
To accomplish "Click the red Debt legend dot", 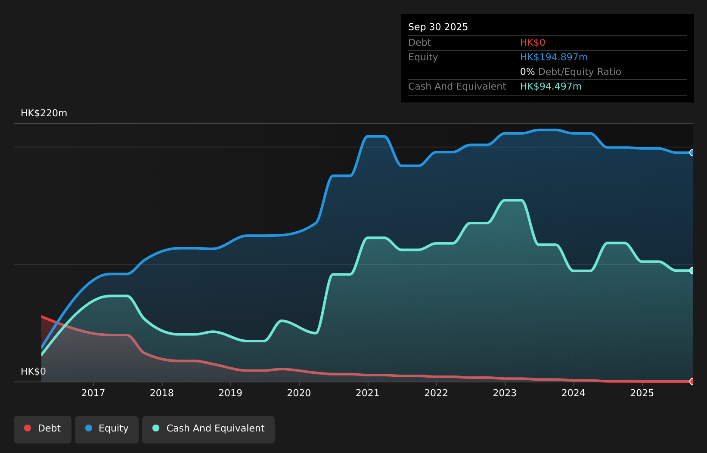I will tap(28, 428).
